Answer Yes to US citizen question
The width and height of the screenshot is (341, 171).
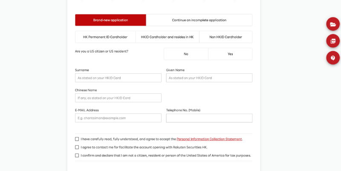[230, 54]
